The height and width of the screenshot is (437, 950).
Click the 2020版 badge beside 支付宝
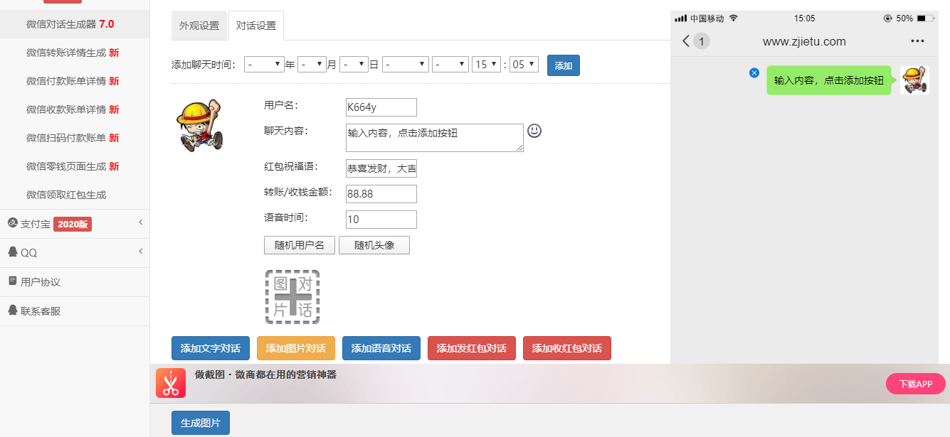pos(73,224)
